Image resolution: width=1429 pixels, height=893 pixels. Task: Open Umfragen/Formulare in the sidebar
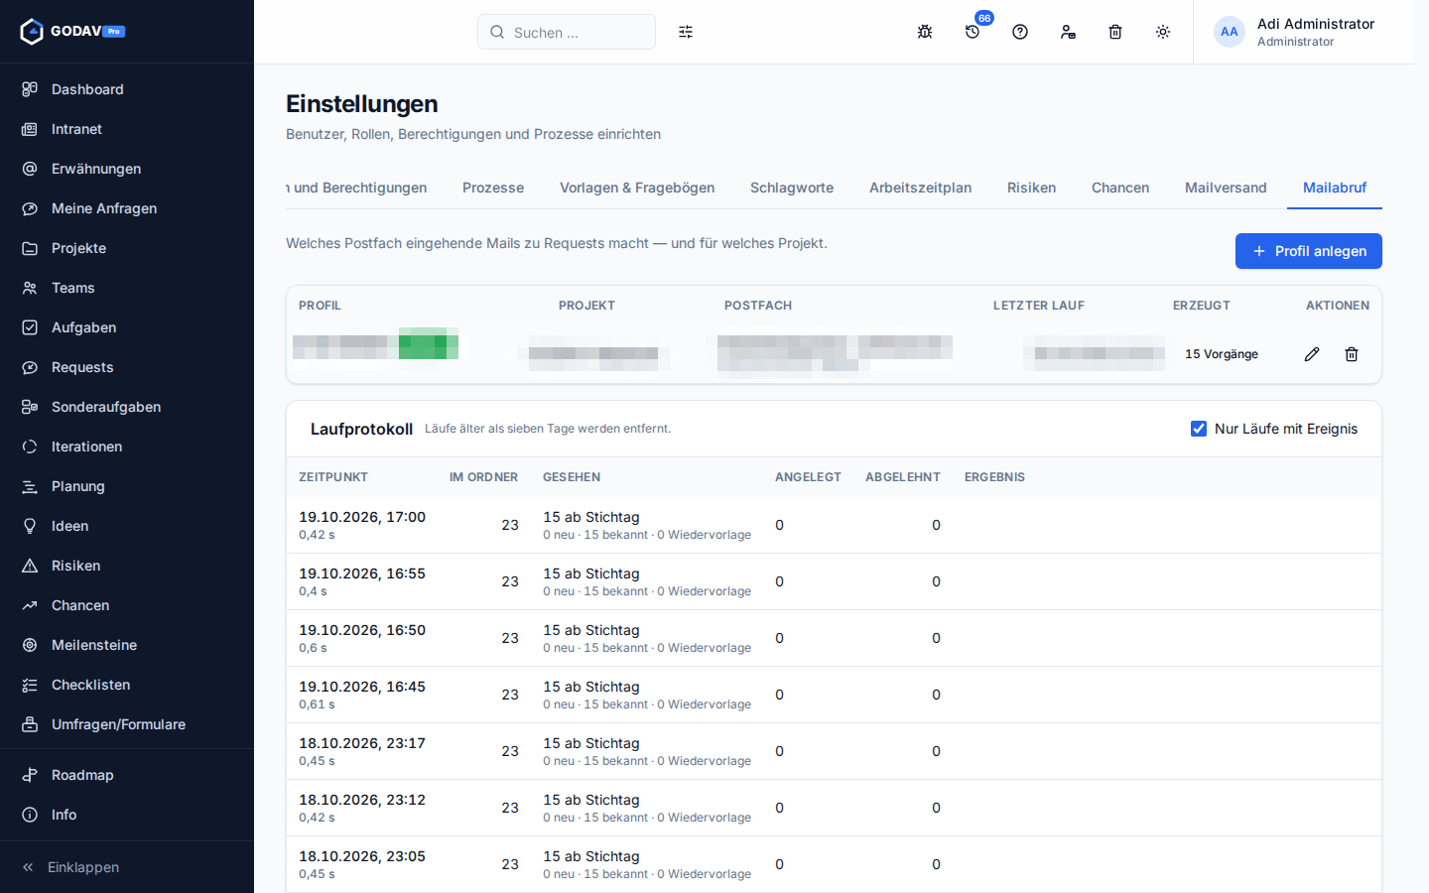127,724
